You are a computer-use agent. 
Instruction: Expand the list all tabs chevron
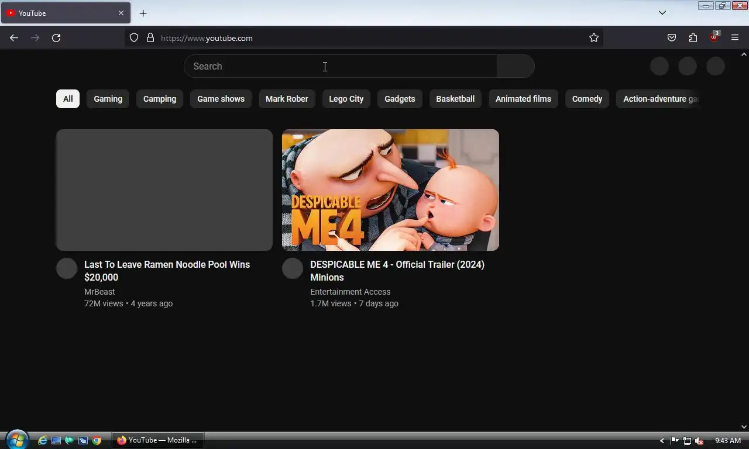point(662,13)
